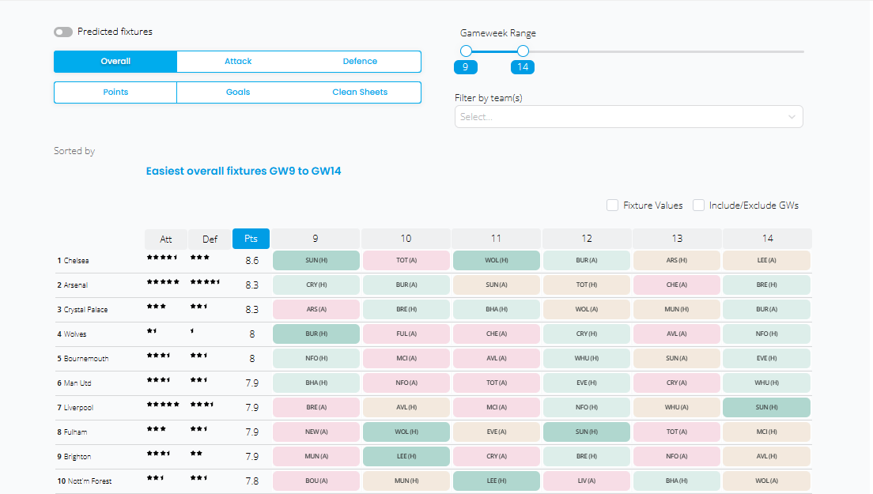Click Man Utd's WHU (H) fixture cell
Screen dimensions: 873x494
767,383
